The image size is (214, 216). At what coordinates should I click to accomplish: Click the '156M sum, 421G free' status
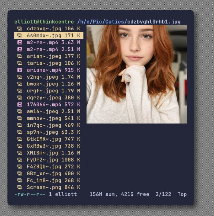(x=119, y=194)
